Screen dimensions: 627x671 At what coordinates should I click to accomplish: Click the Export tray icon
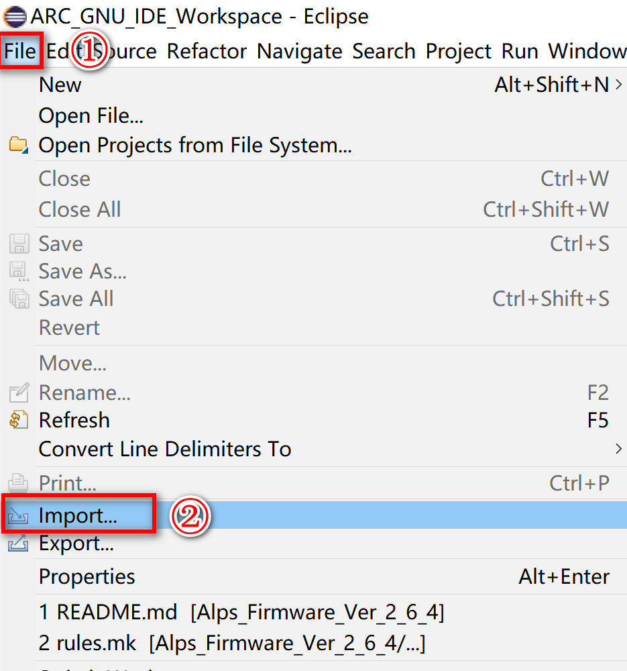(19, 543)
